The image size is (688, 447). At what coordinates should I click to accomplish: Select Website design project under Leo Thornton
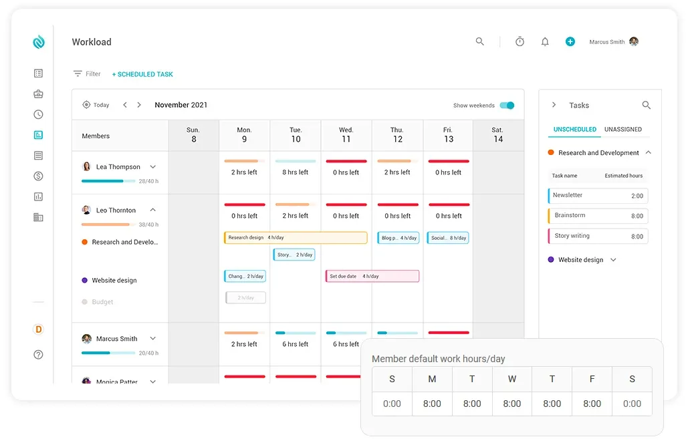pyautogui.click(x=109, y=280)
